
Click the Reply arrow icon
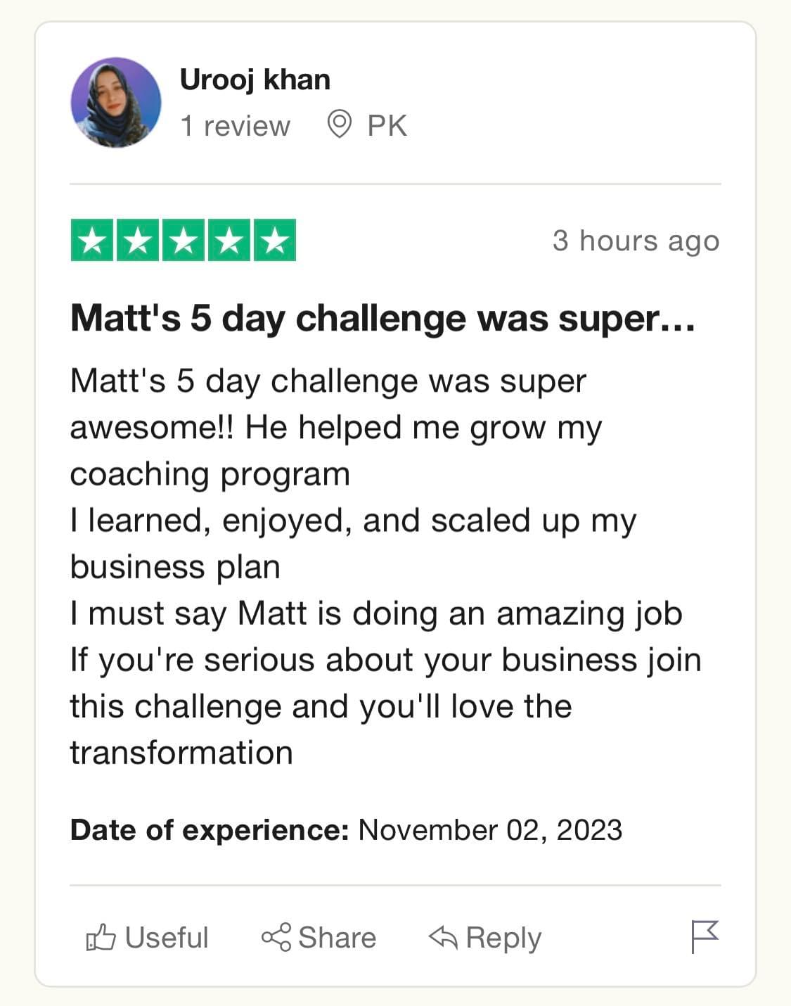click(443, 938)
